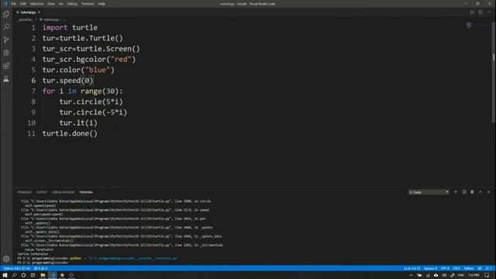Open File Explorer from taskbar
Image resolution: width=496 pixels, height=279 pixels.
point(43,275)
